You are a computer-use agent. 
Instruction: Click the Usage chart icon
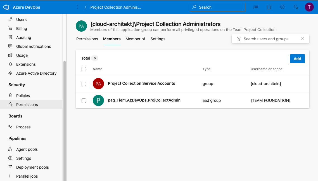pos(10,55)
